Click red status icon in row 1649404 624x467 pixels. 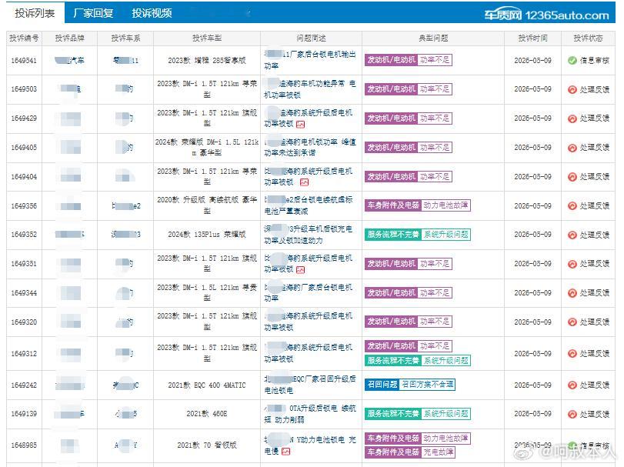click(x=572, y=177)
